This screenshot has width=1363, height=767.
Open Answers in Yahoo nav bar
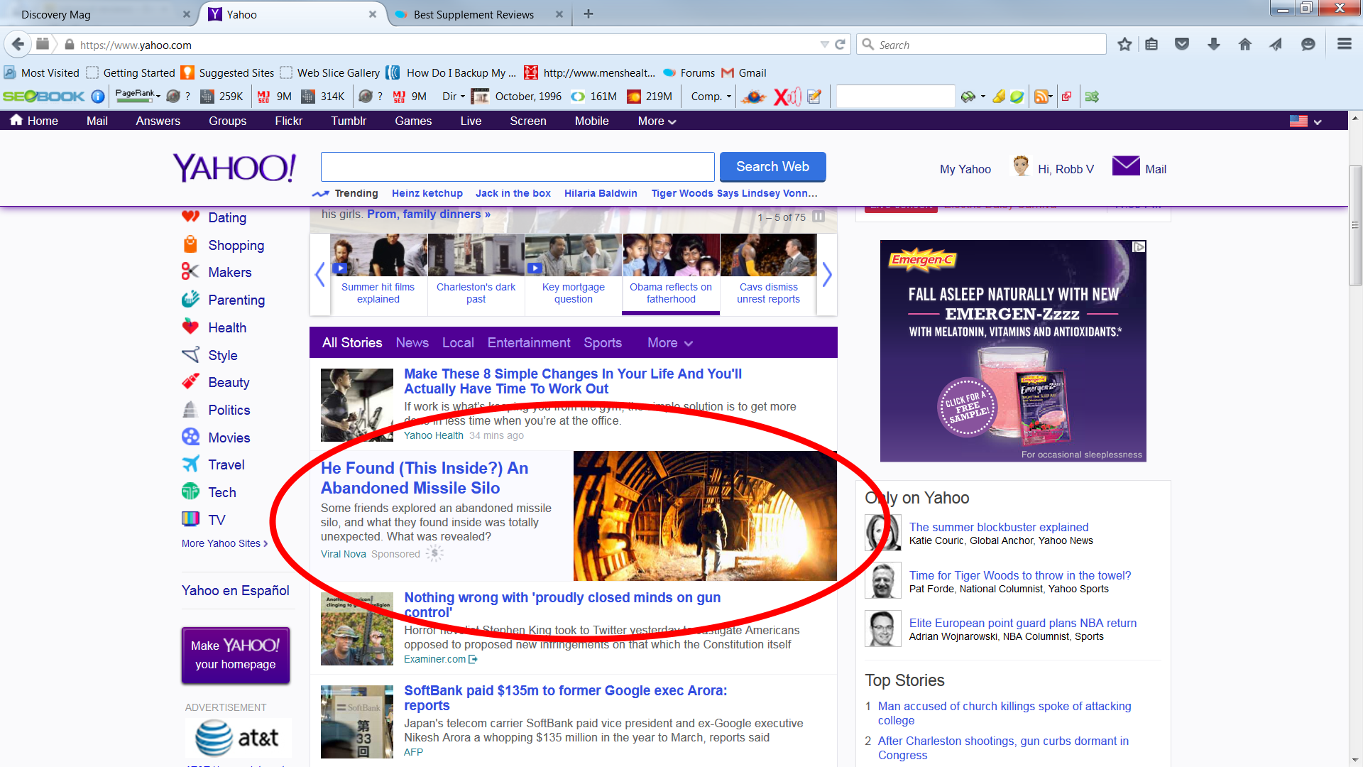pos(158,121)
